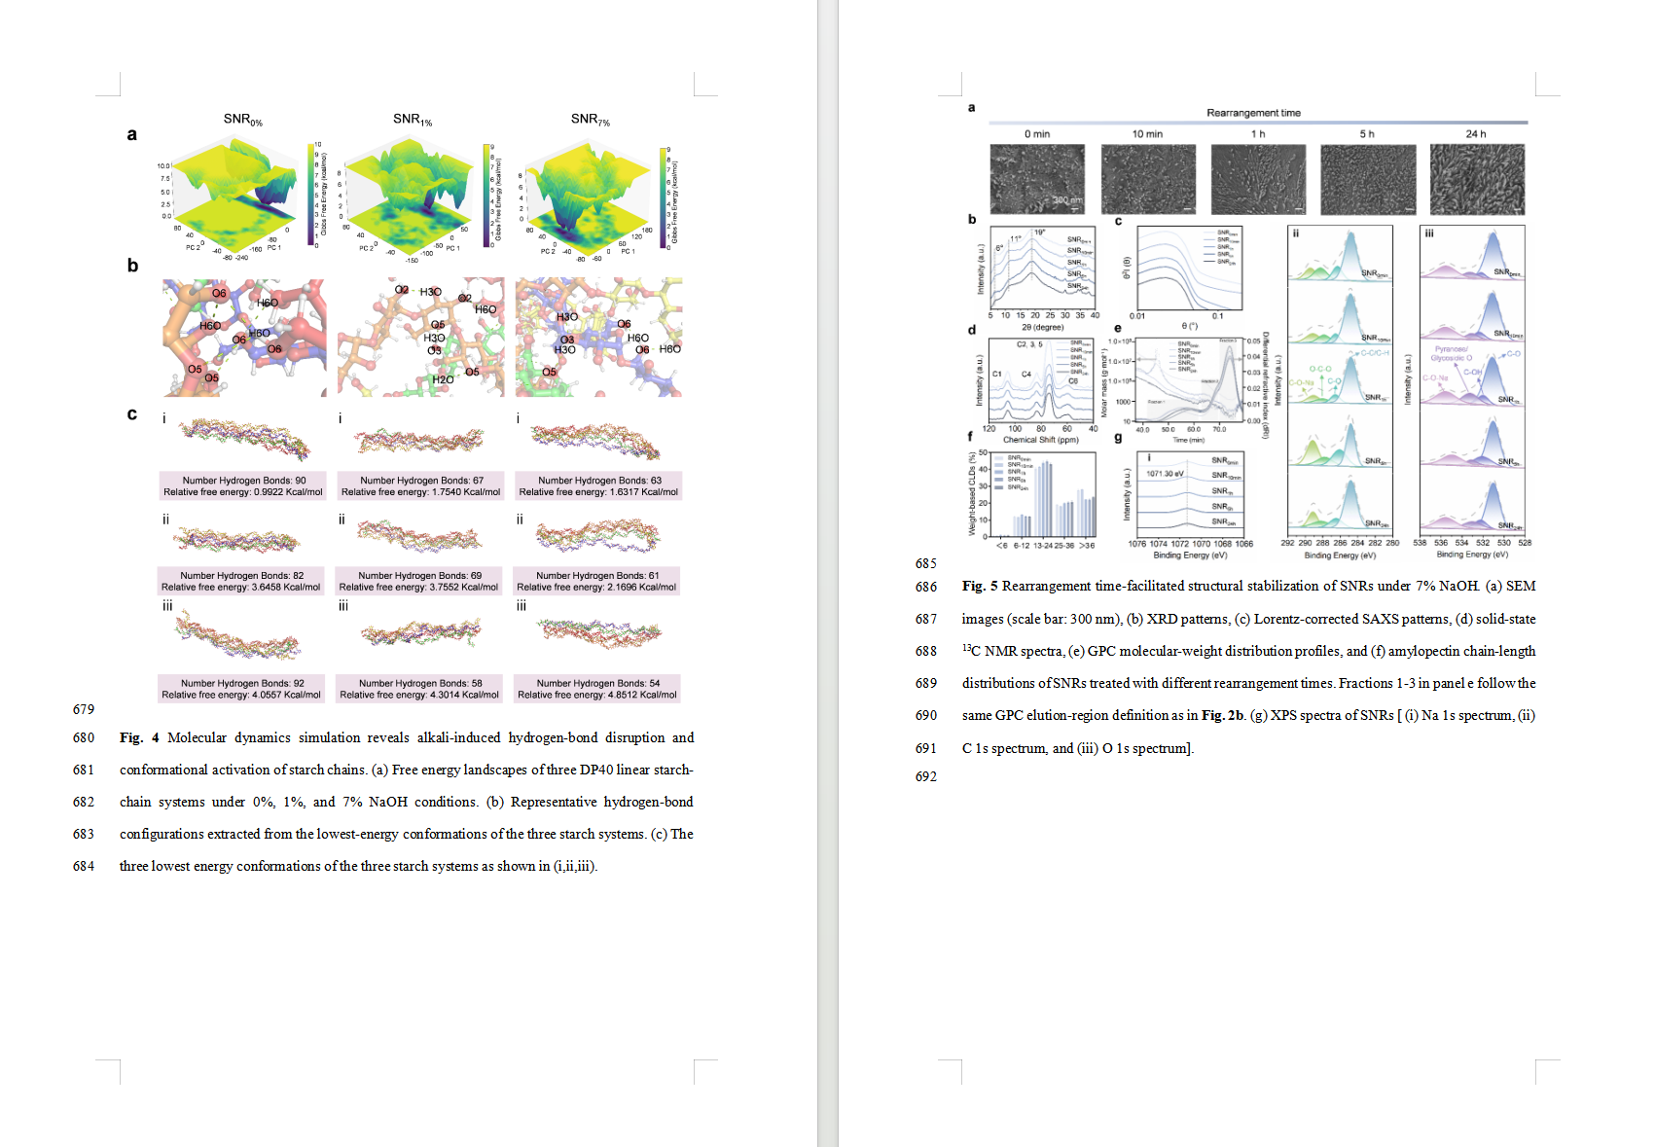Select the GPC molar mass plot in panel e
This screenshot has height=1147, width=1655.
[1189, 379]
